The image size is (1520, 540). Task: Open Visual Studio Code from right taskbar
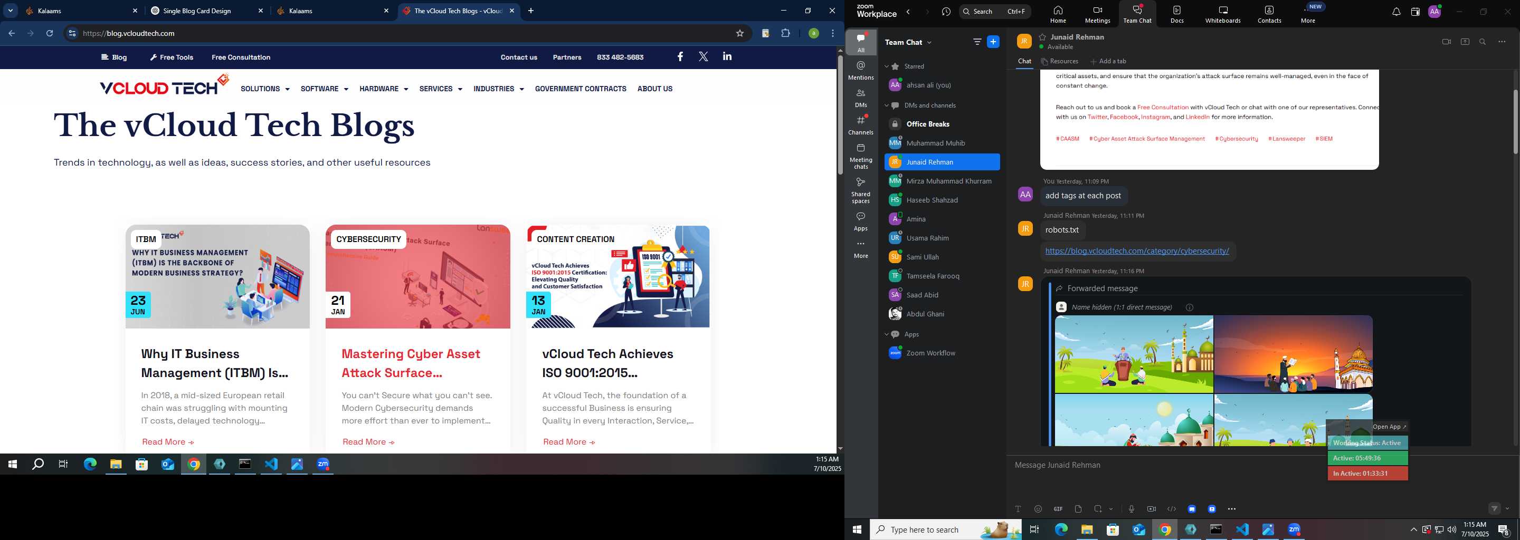[x=1242, y=529]
